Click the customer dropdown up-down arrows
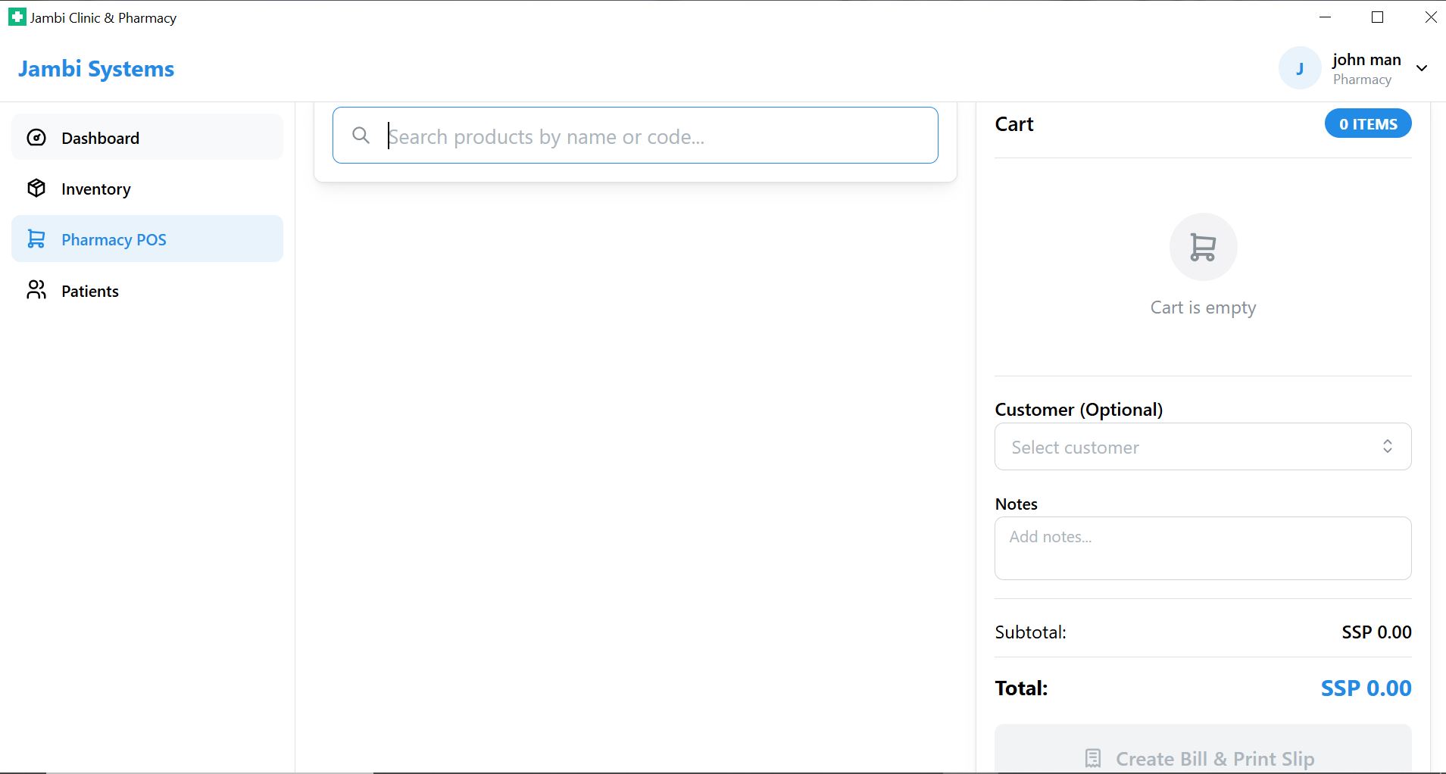1446x774 pixels. (1387, 447)
